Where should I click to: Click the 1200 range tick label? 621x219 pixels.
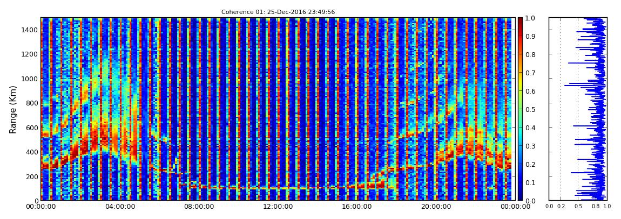[x=30, y=54]
